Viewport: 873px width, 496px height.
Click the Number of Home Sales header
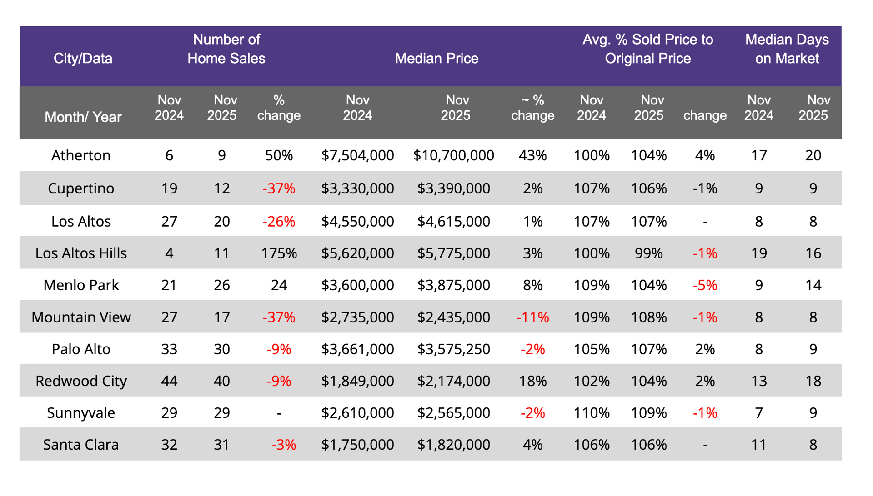(x=226, y=49)
